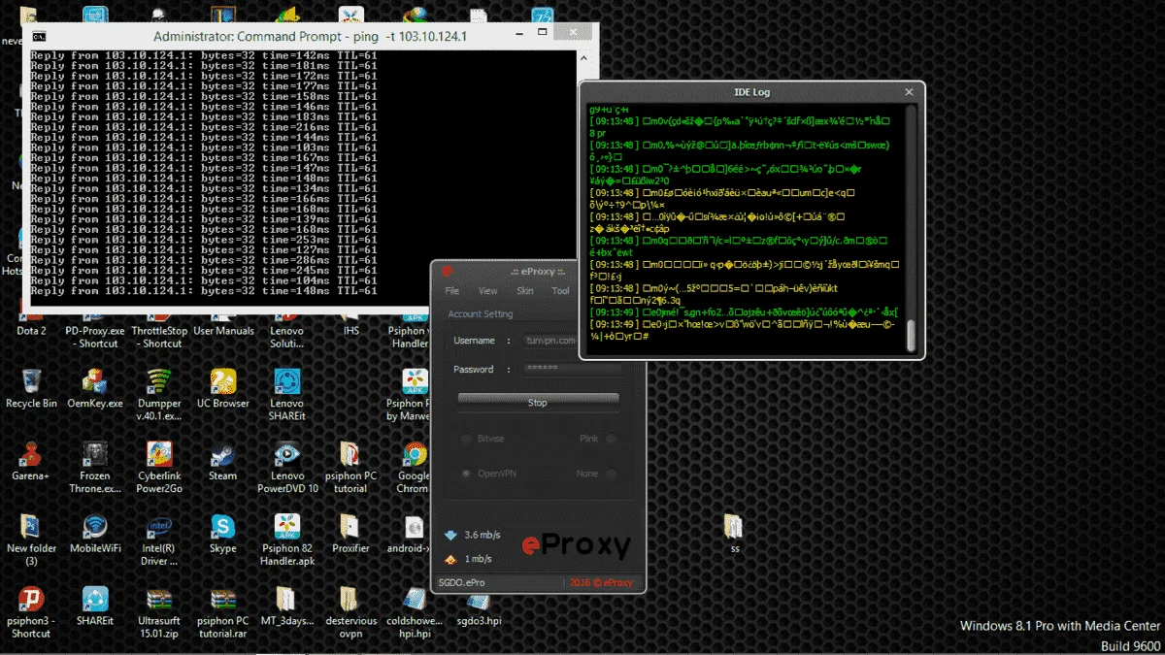Open the Skin menu in eProxy
This screenshot has width=1165, height=655.
click(525, 291)
